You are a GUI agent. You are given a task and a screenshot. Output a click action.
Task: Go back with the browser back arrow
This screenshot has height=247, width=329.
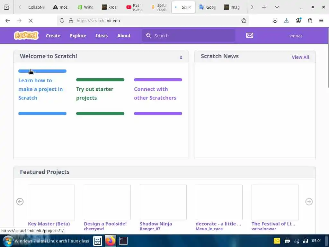click(x=8, y=21)
